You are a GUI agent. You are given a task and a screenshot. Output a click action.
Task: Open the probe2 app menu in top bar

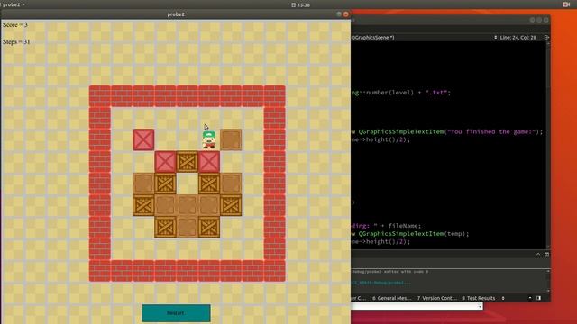coord(14,4)
